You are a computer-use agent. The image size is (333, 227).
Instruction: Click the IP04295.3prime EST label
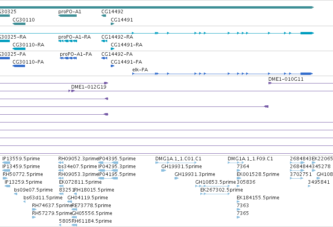pyautogui.click(x=117, y=167)
